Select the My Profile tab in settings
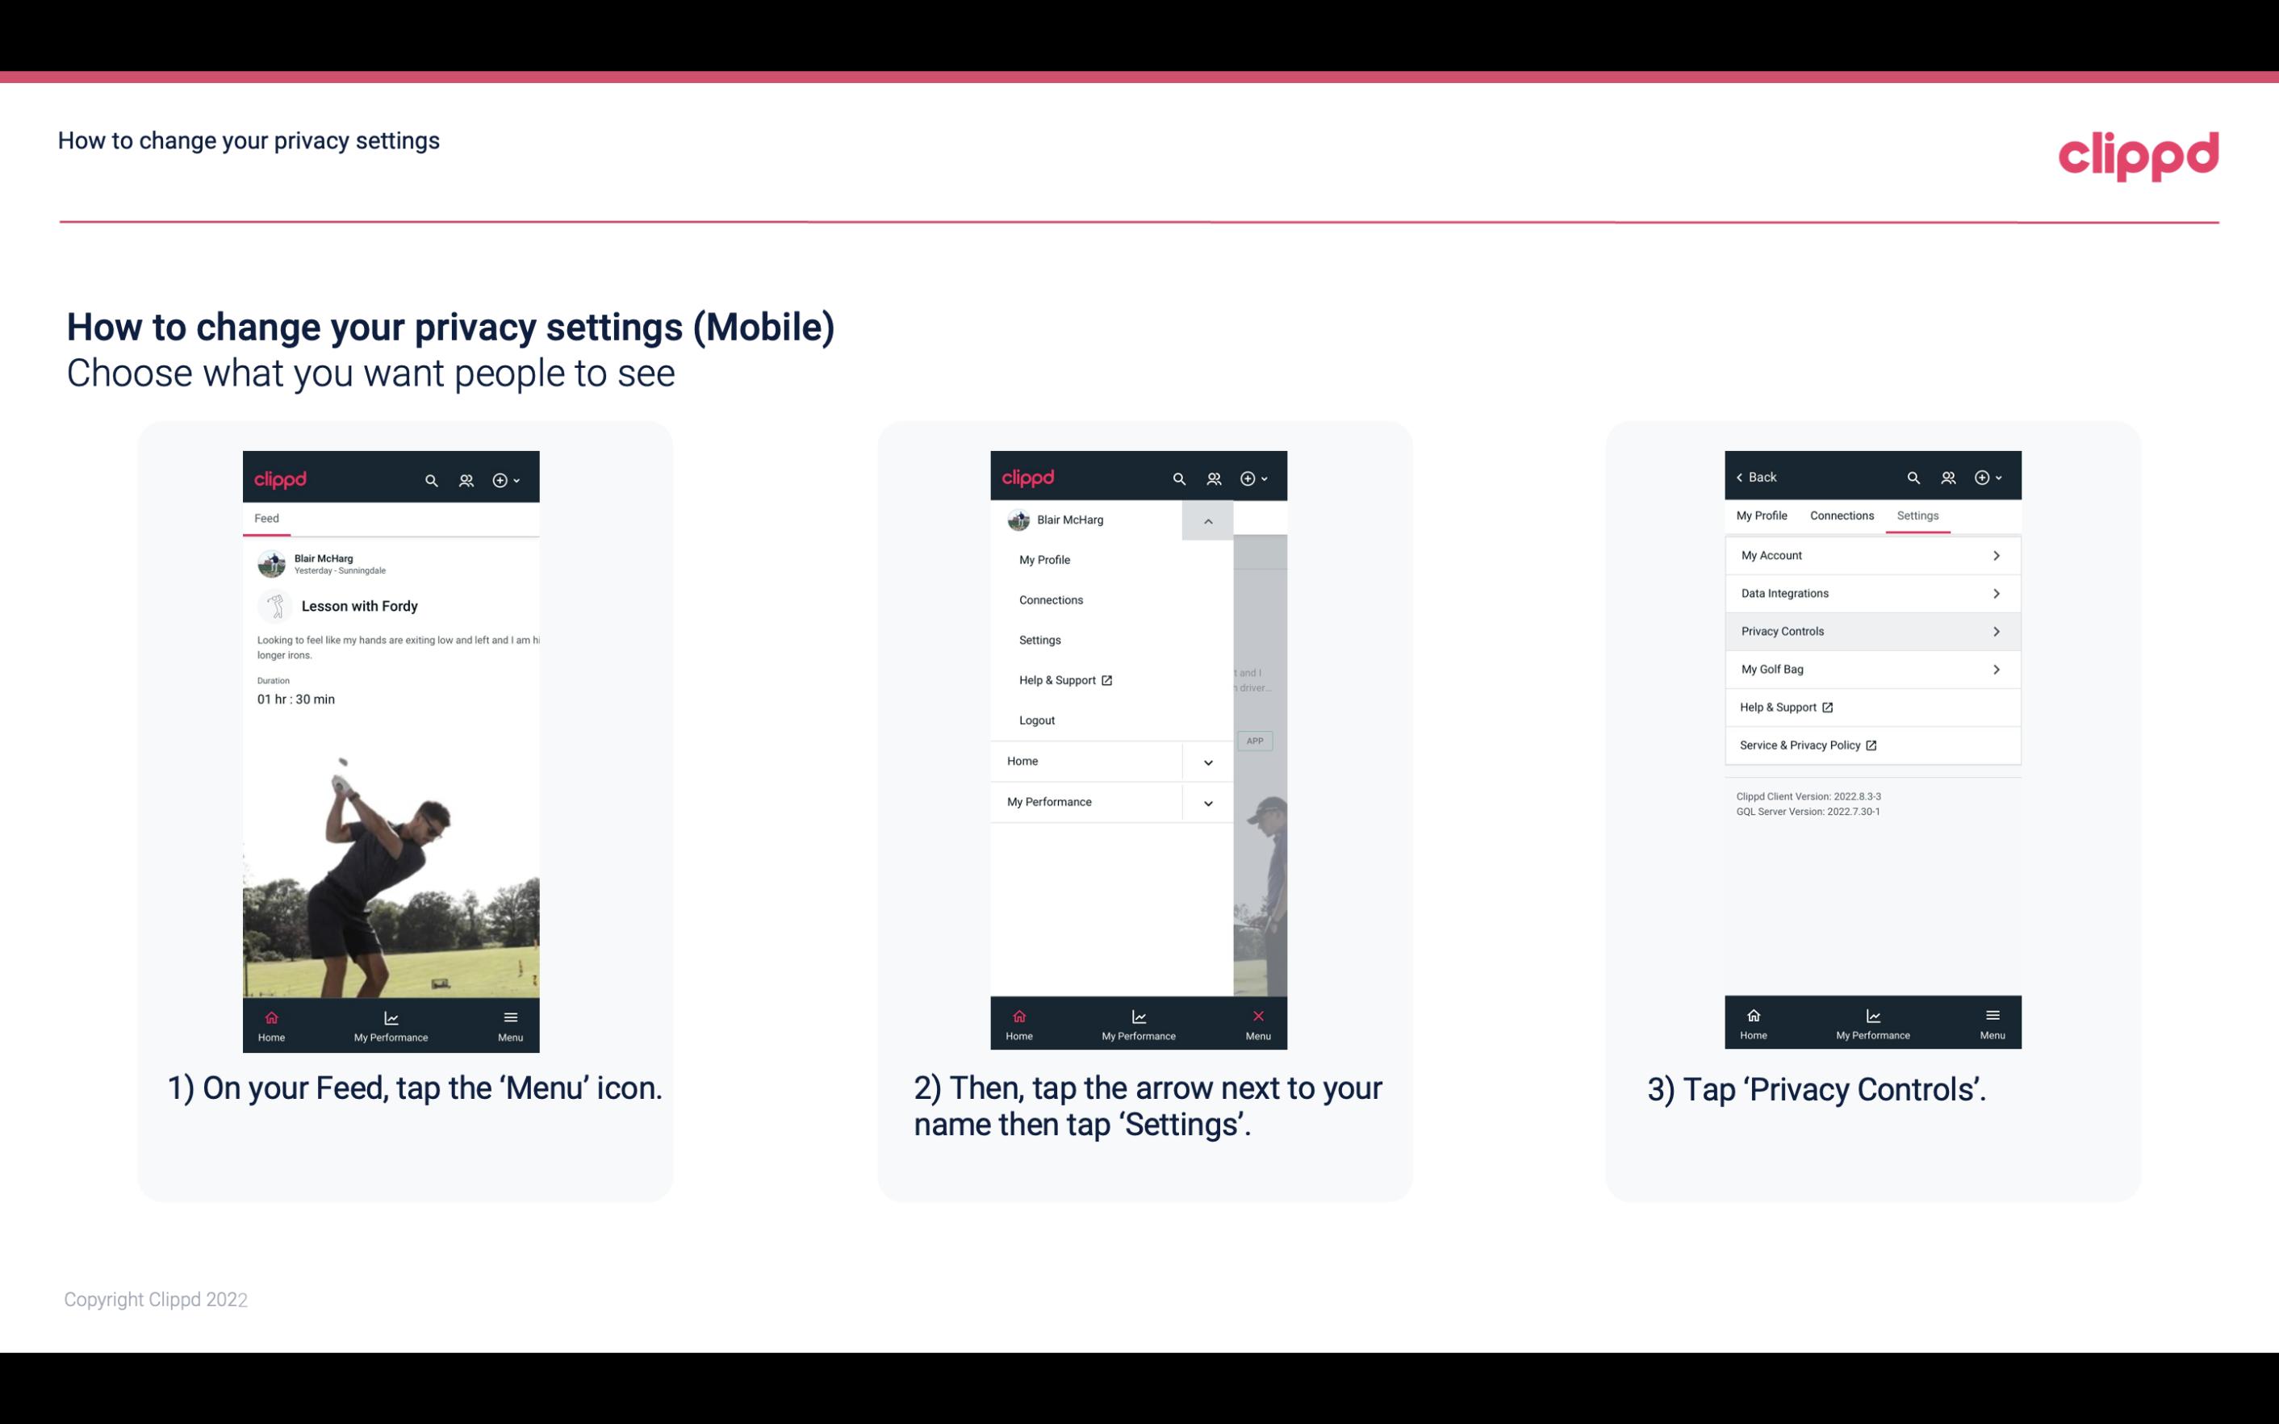This screenshot has height=1424, width=2279. click(1763, 515)
